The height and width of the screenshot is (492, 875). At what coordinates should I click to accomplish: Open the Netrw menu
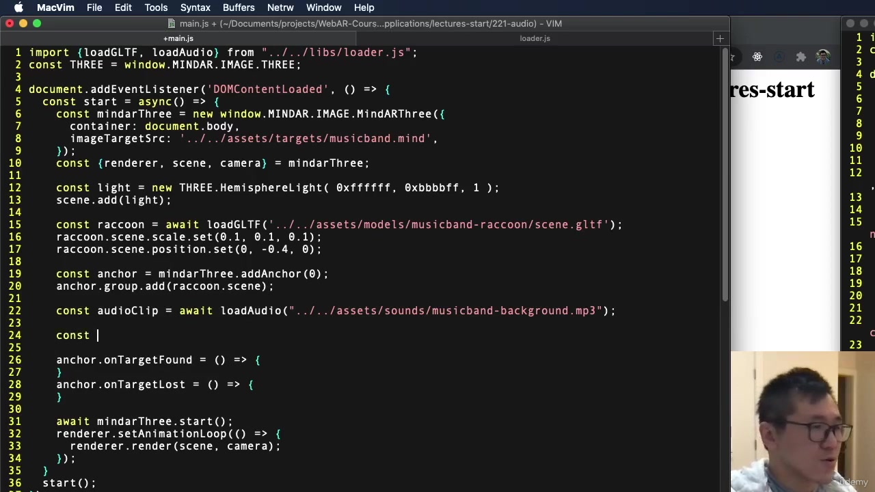tap(280, 8)
